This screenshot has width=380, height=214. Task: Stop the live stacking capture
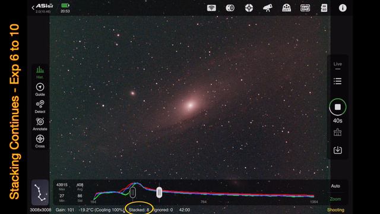[338, 107]
